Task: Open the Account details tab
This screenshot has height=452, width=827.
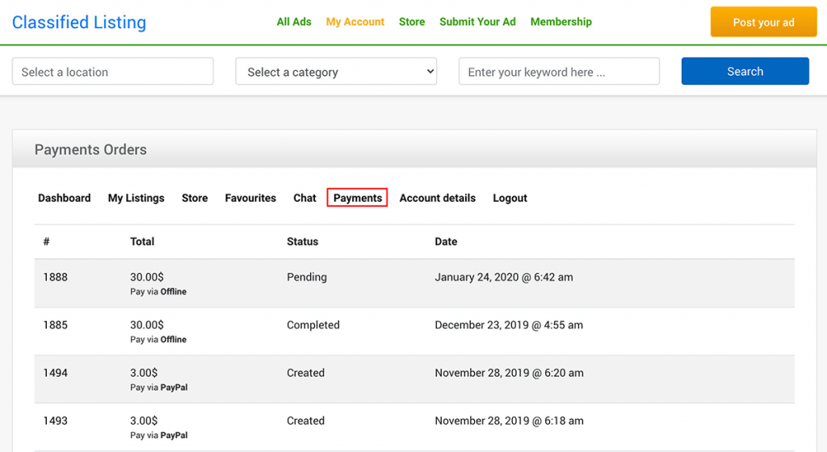Action: (x=437, y=198)
